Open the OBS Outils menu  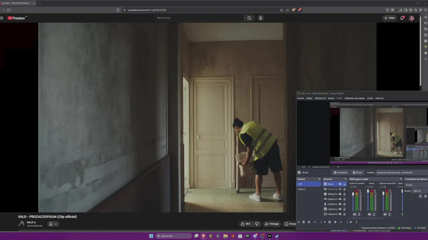370,98
